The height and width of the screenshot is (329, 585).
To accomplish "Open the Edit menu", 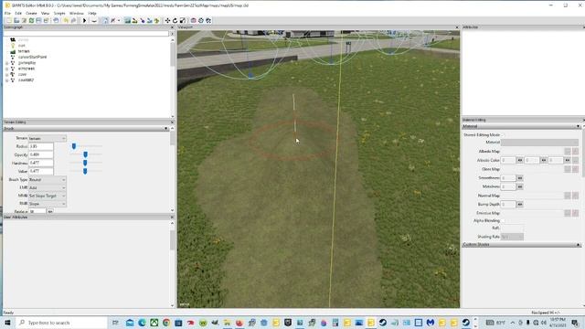I will pos(18,13).
